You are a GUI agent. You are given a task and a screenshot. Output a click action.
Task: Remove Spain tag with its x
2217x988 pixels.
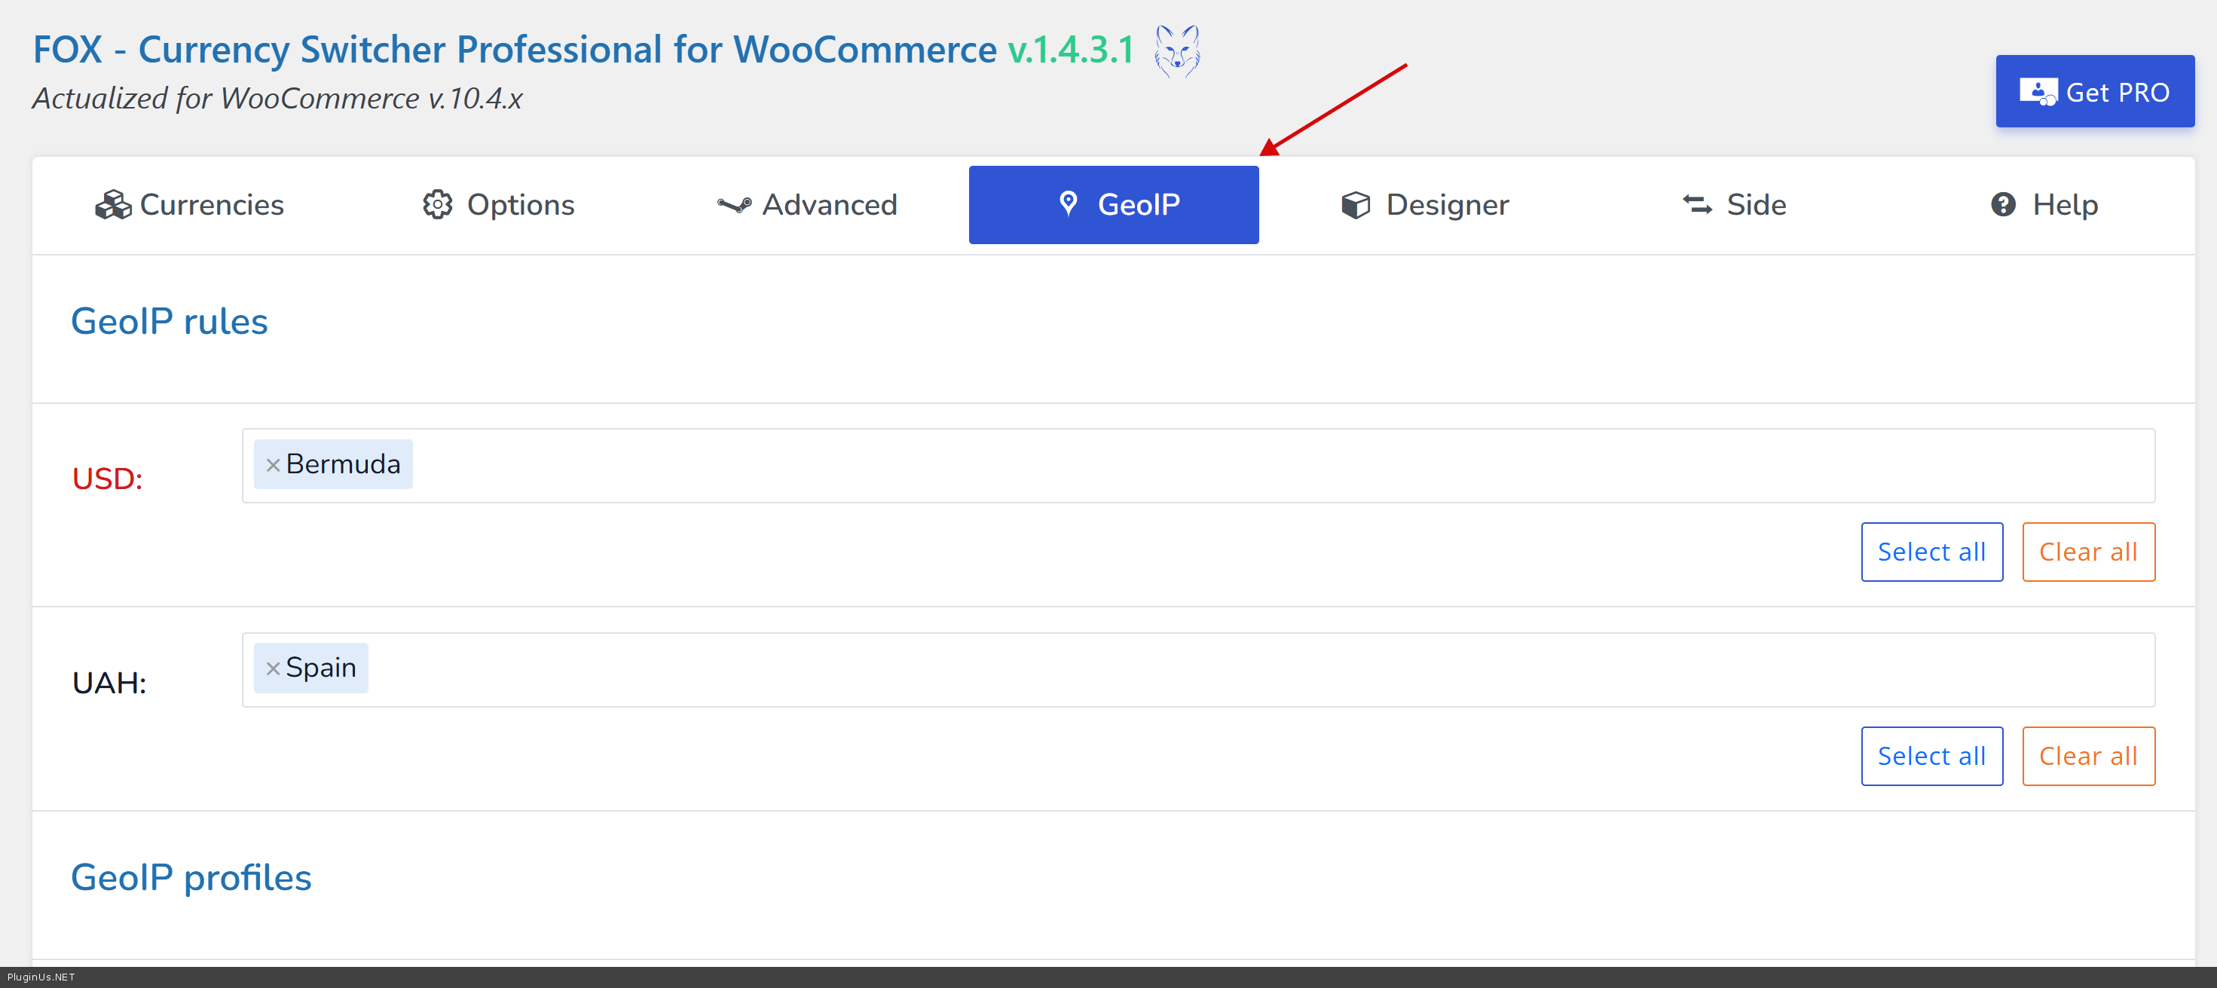[x=273, y=668]
